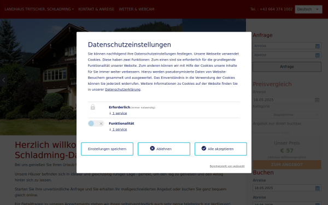The image size is (328, 205).
Task: Toggle the Funktionalität cookie switch
Action: (x=96, y=124)
